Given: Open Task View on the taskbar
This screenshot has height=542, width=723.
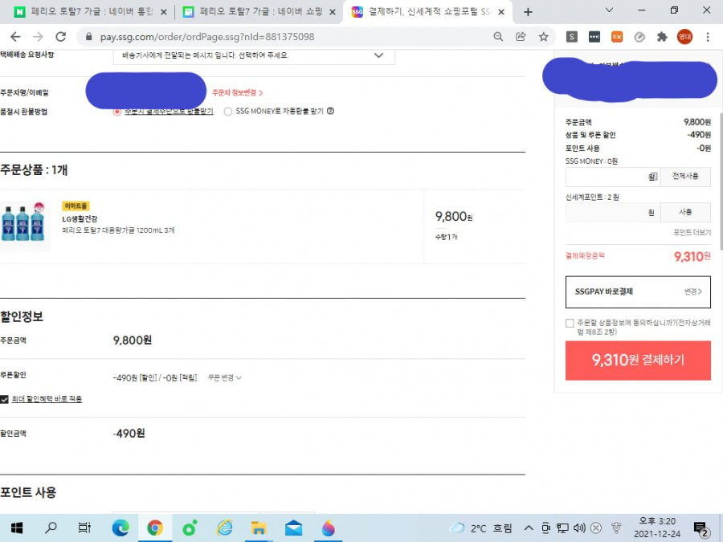Looking at the screenshot, I should click(x=84, y=528).
